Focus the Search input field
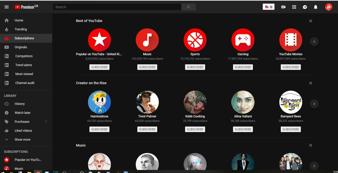Screen dimensions: 338x173 [x=117, y=7]
